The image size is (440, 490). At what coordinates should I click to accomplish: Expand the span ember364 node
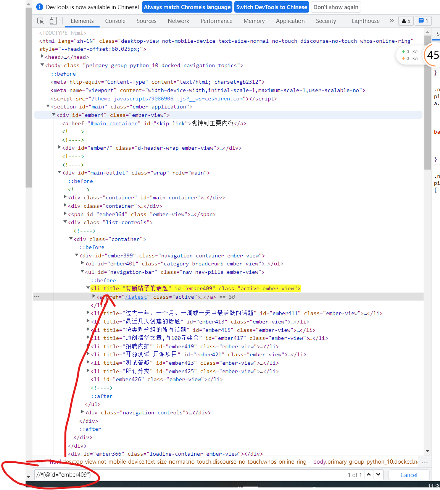tap(65, 213)
